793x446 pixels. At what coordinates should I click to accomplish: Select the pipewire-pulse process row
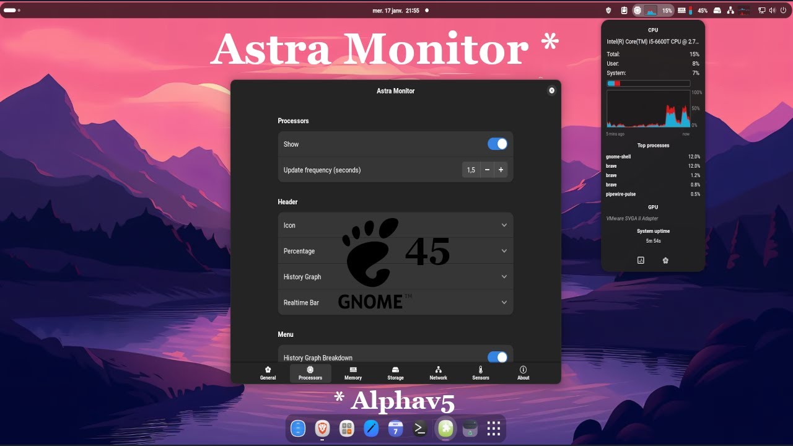pos(653,194)
